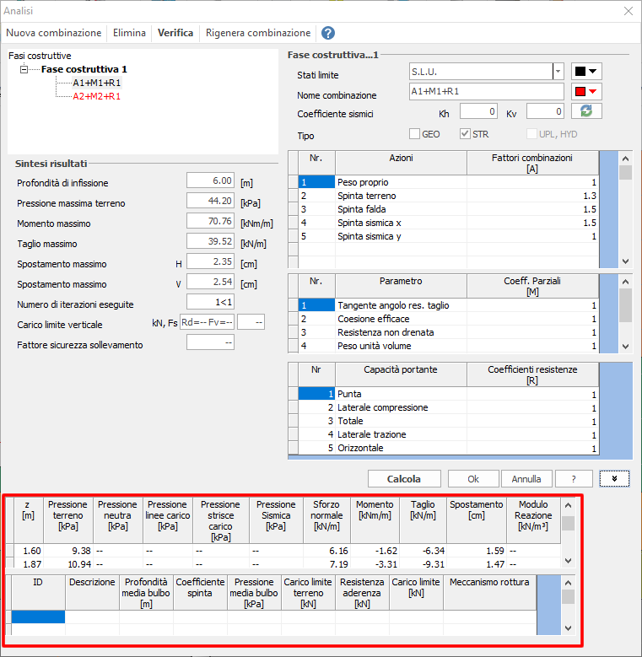Click the Kh seismic coefficient field
Viewport: 642px width, 657px height.
[x=478, y=111]
